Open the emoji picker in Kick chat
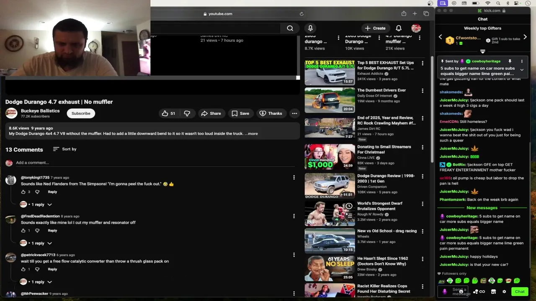Viewport: 536px width, 301px height. click(x=461, y=291)
